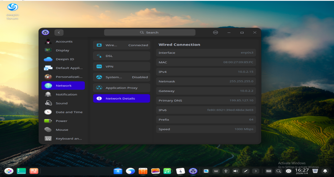Click the Sound speaker icon in sidebar
Image resolution: width=334 pixels, height=177 pixels.
click(x=48, y=103)
